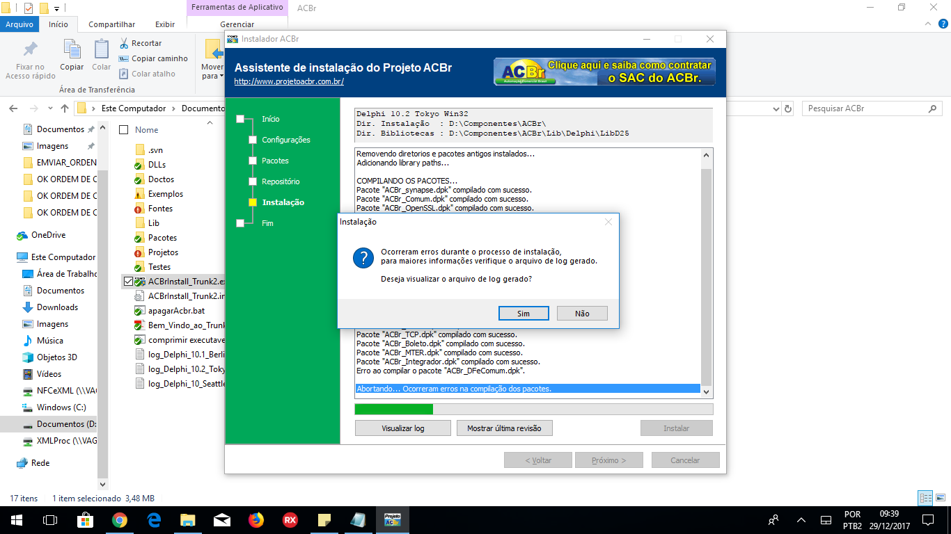Click Cancelar in the ACBr installer
The height and width of the screenshot is (534, 951).
pyautogui.click(x=685, y=460)
